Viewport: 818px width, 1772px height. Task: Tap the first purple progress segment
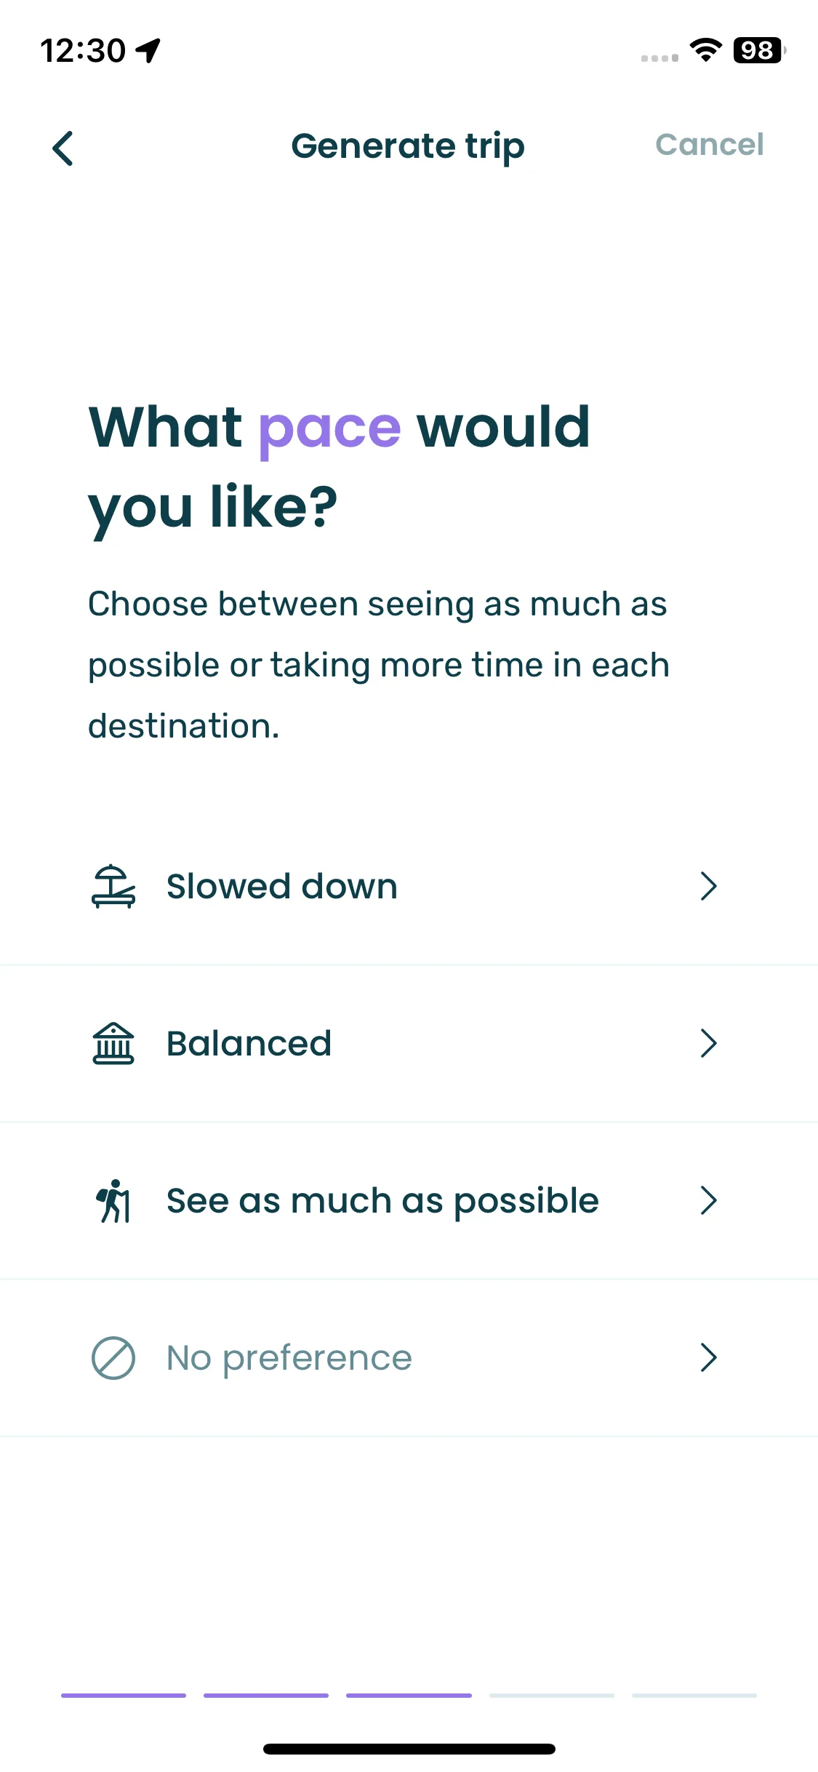[x=124, y=1695]
